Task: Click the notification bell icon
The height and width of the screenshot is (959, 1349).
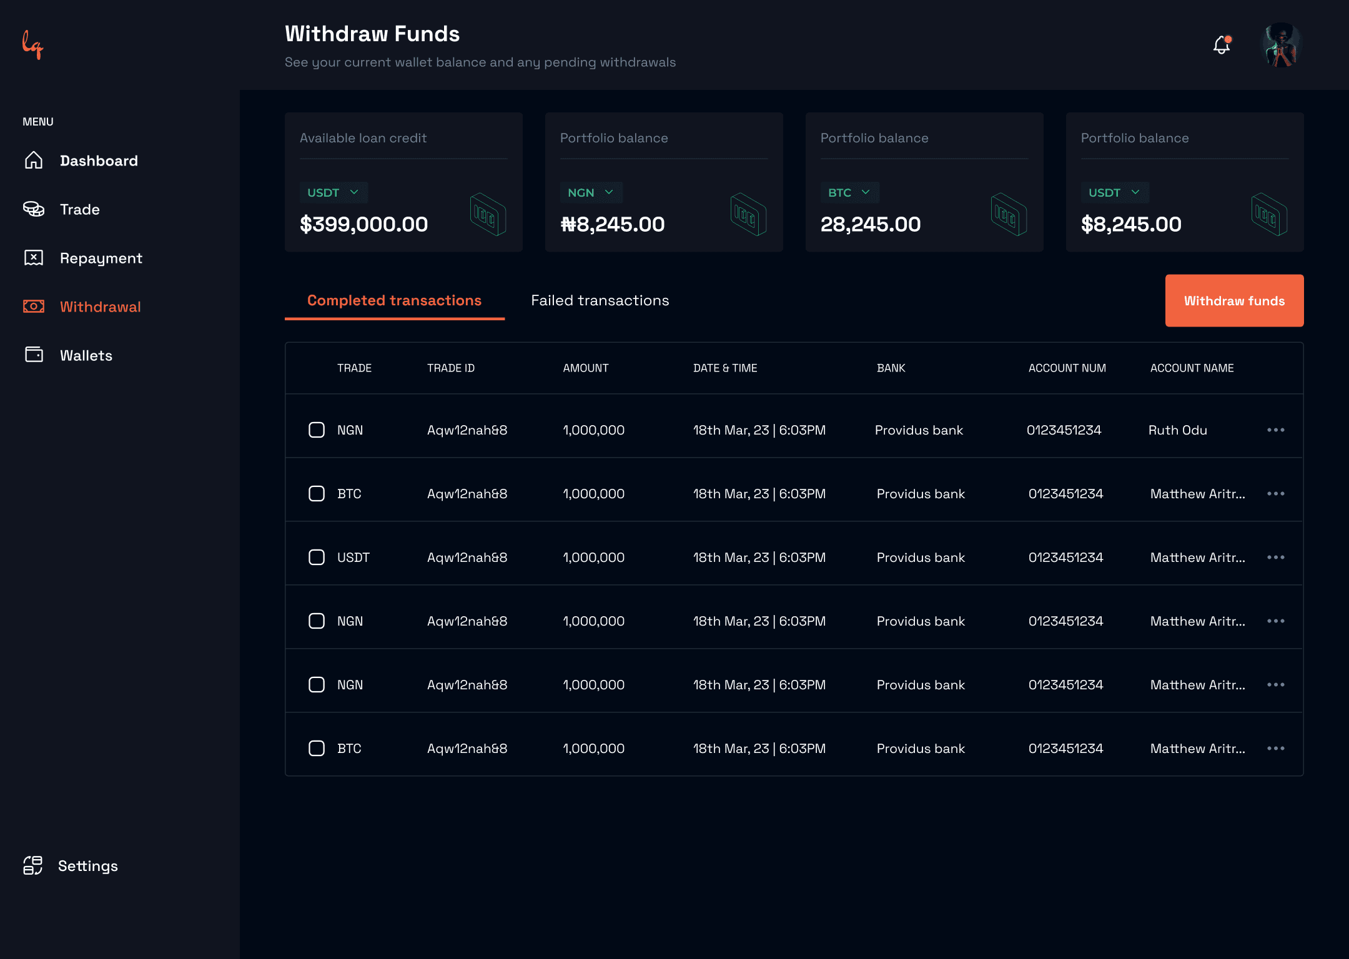Action: tap(1222, 45)
